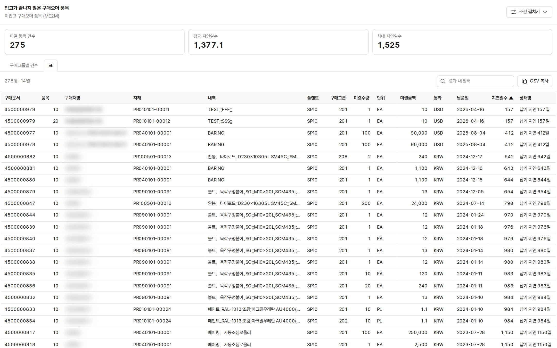
Task: Sort by 상태명 column header
Action: click(x=525, y=98)
